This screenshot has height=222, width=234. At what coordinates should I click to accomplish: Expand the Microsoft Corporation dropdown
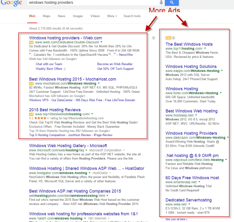point(124,150)
